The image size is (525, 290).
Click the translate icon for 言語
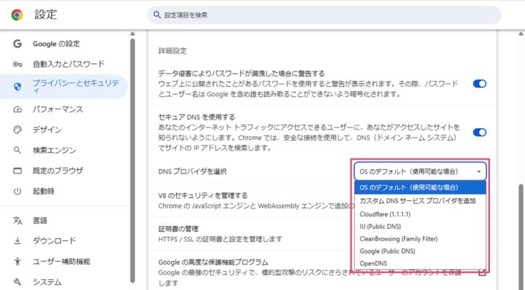tap(17, 221)
